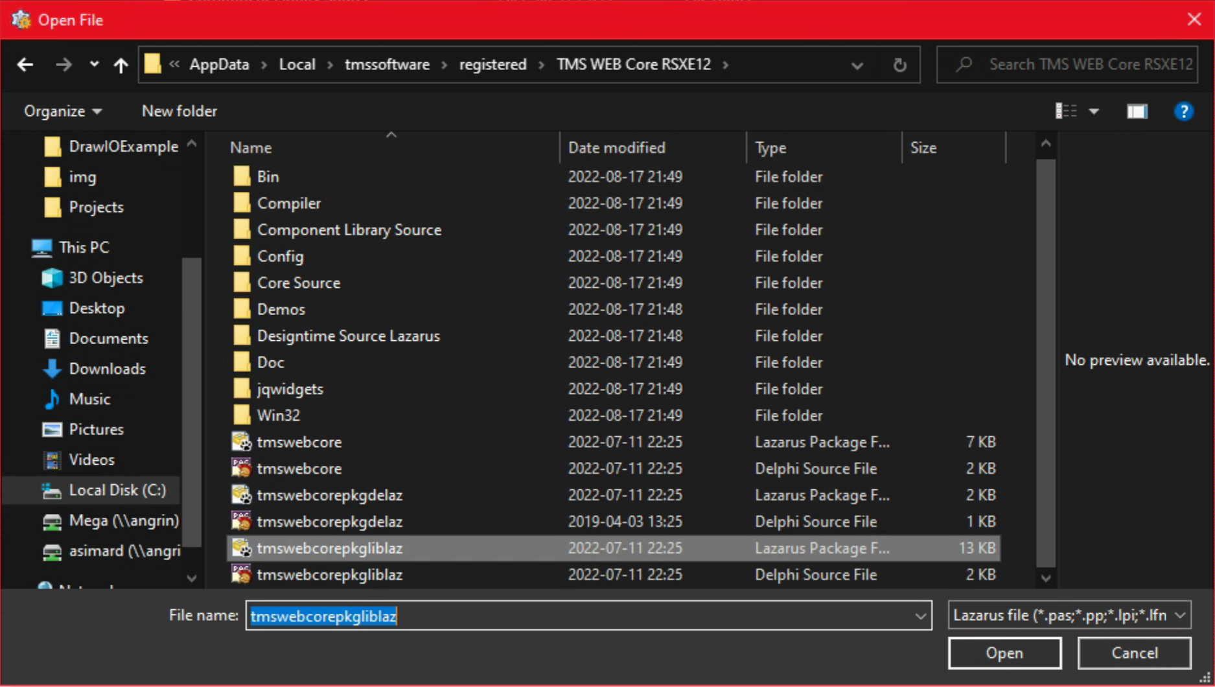Select tmswebcorepkgdelaz Lazarus Package file
The width and height of the screenshot is (1215, 687).
613,495
